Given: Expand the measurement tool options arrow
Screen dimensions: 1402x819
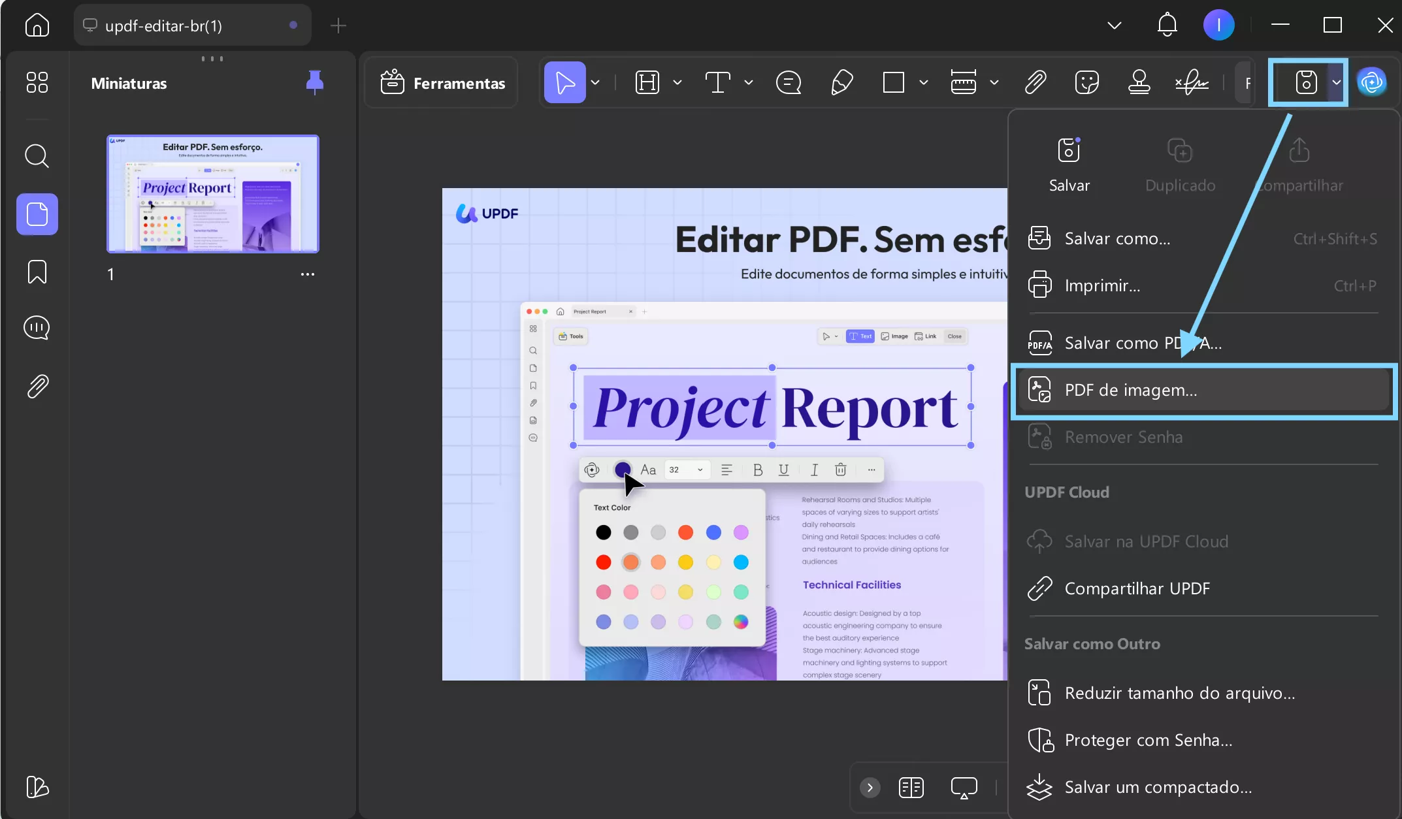Looking at the screenshot, I should [x=994, y=82].
